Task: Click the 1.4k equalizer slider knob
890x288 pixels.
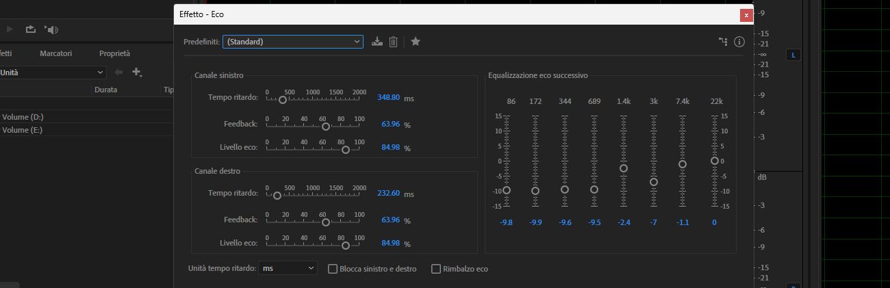Action: (x=624, y=168)
